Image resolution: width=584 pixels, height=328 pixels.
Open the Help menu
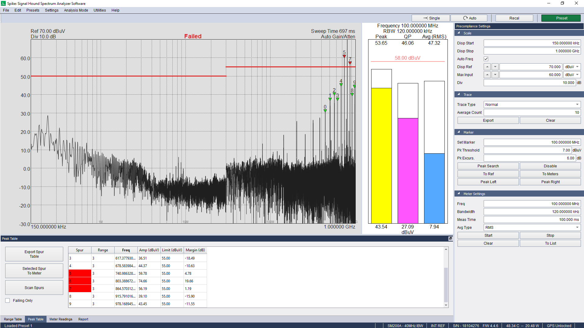pyautogui.click(x=116, y=10)
